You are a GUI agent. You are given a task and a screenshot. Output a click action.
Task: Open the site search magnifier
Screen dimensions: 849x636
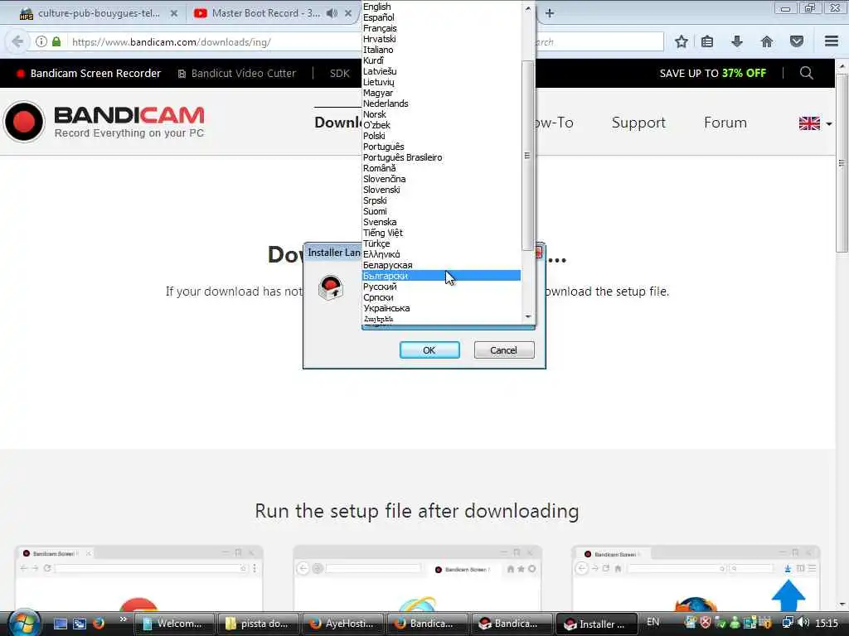coord(806,73)
